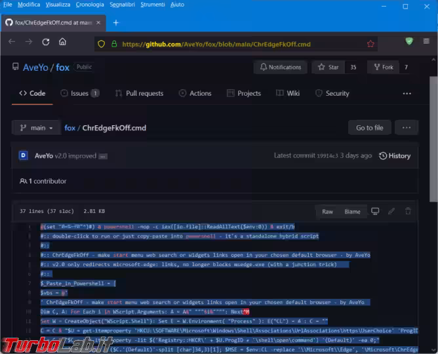438x354 pixels.
Task: Go to the Firefox home page icon
Action: click(62, 42)
